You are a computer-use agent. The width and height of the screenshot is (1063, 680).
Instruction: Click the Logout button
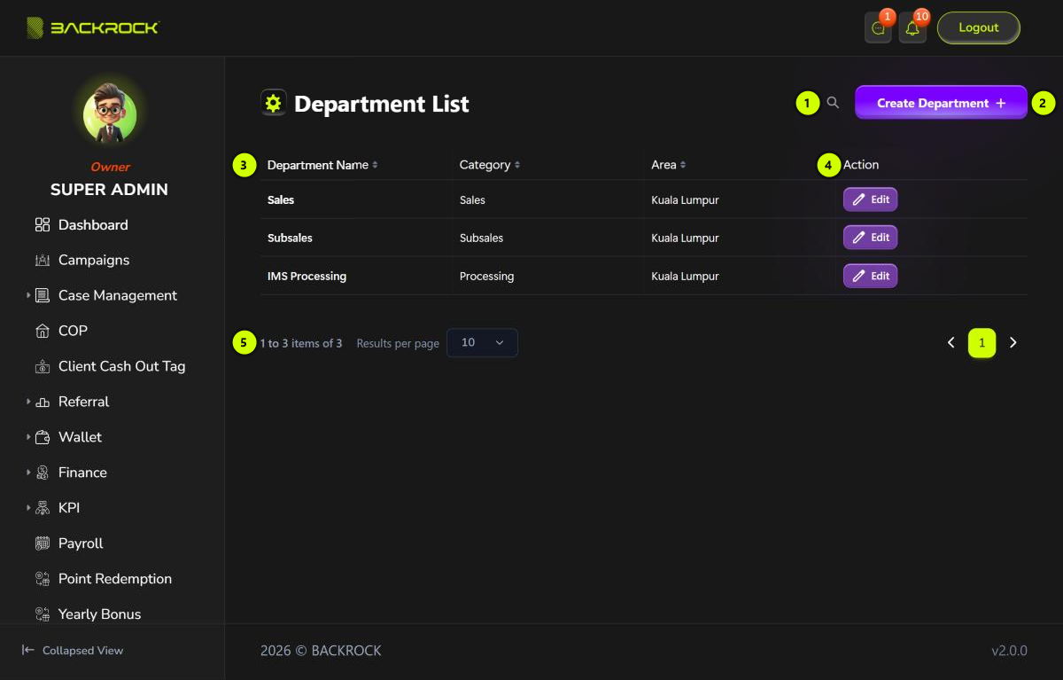point(979,27)
